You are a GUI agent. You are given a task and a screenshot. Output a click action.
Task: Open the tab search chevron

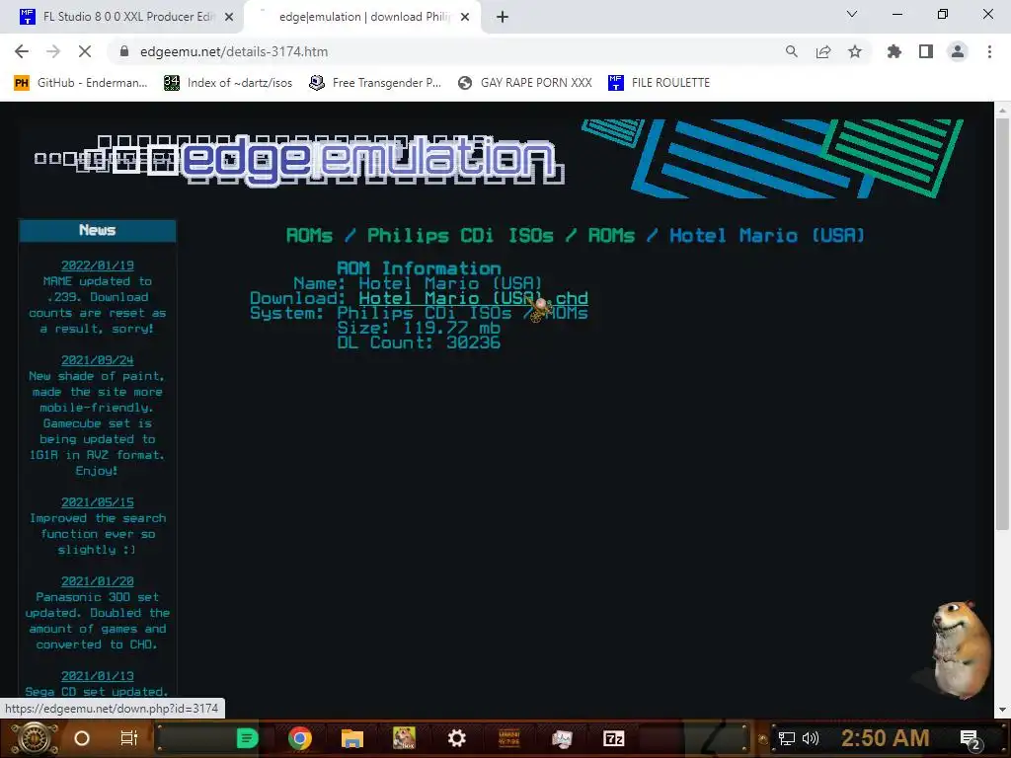852,14
